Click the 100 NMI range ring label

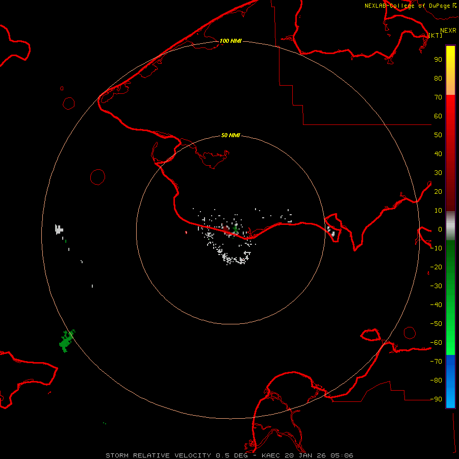click(231, 41)
